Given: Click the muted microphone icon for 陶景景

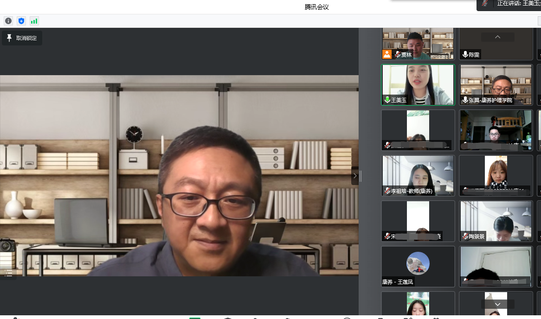Looking at the screenshot, I should [x=465, y=236].
